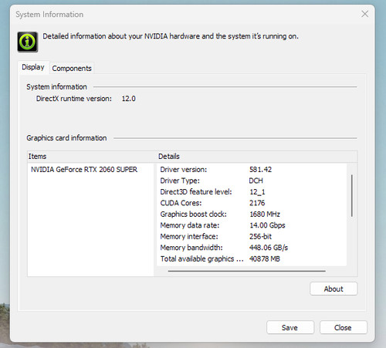
Task: Click the 40878 MB value
Action: (265, 258)
